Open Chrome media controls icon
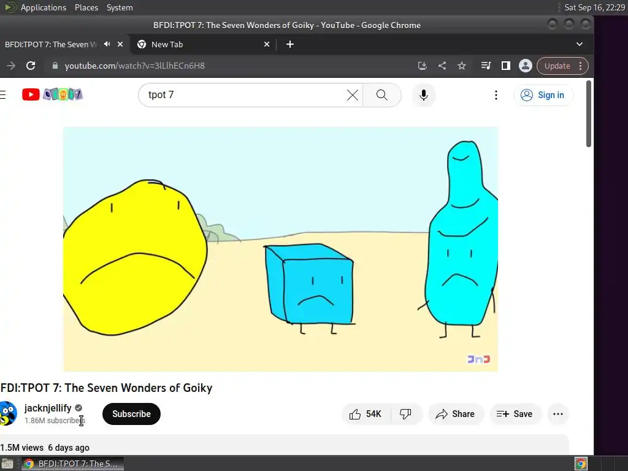This screenshot has width=628, height=471. coord(486,66)
